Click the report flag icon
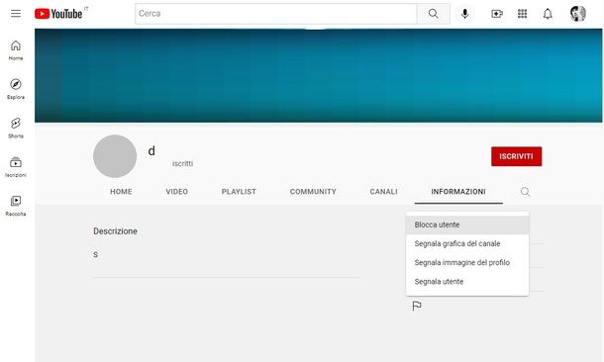The height and width of the screenshot is (362, 604). 417,307
